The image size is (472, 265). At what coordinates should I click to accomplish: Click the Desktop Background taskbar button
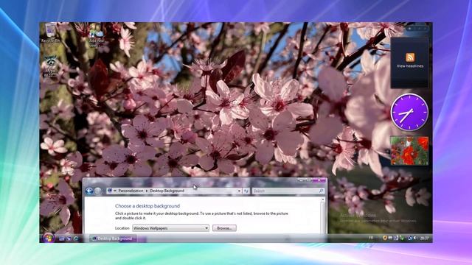113,239
